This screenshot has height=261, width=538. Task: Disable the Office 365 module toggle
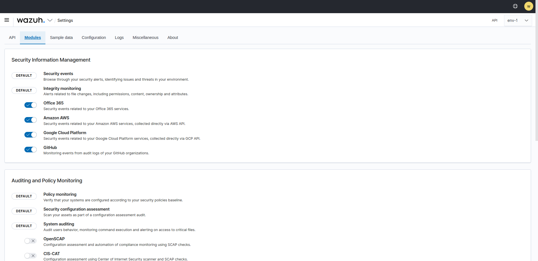pyautogui.click(x=31, y=105)
